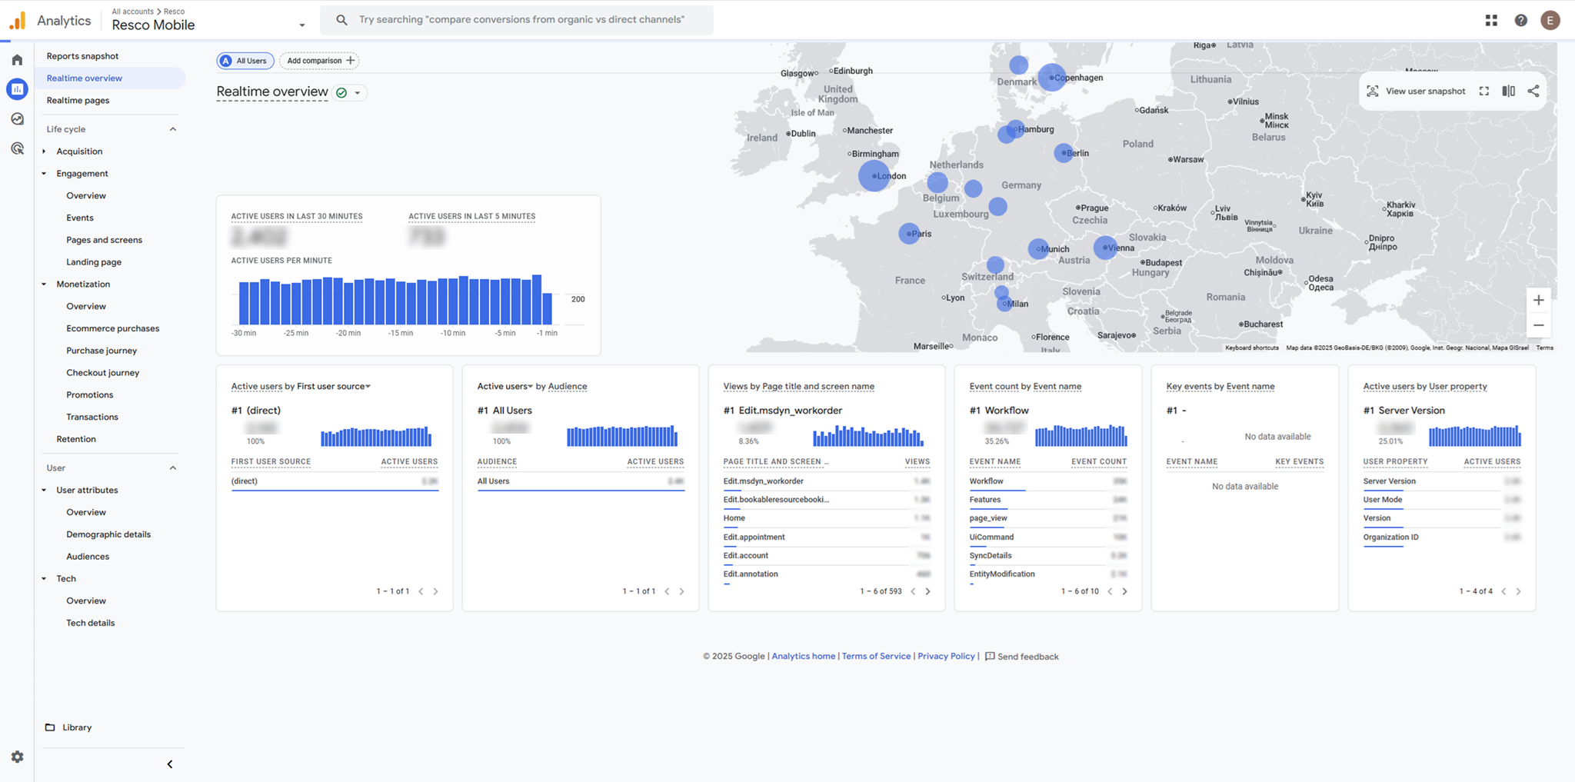Expand the map to fullscreen
This screenshot has width=1575, height=782.
(1483, 91)
